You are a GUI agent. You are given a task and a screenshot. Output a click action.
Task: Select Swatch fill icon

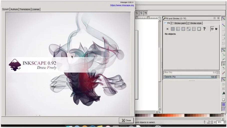click(x=199, y=29)
